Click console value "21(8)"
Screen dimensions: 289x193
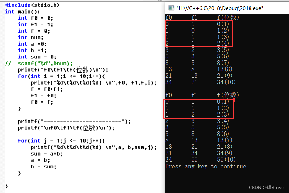coord(225,147)
